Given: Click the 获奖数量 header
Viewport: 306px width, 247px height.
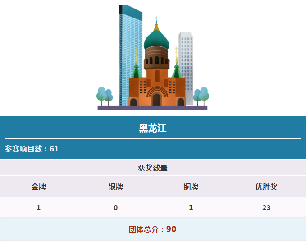Looking at the screenshot, I should [153, 168].
